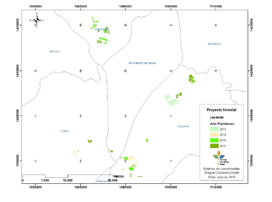Select the SAN PEDRO DE URABA label

tap(143, 63)
